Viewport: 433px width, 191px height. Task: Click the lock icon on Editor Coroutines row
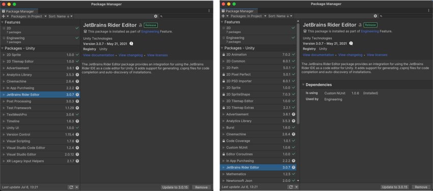(x=224, y=154)
